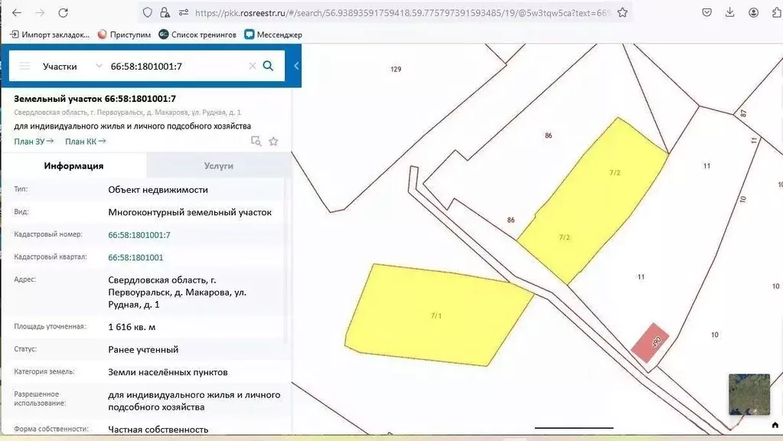The height and width of the screenshot is (441, 783).
Task: Switch basemap using the satellite thumbnail
Action: click(x=749, y=394)
